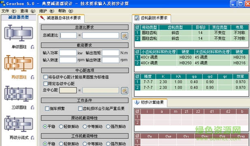
Task: Click row 1 精度 cell 7-7-7
Action: 148,82
